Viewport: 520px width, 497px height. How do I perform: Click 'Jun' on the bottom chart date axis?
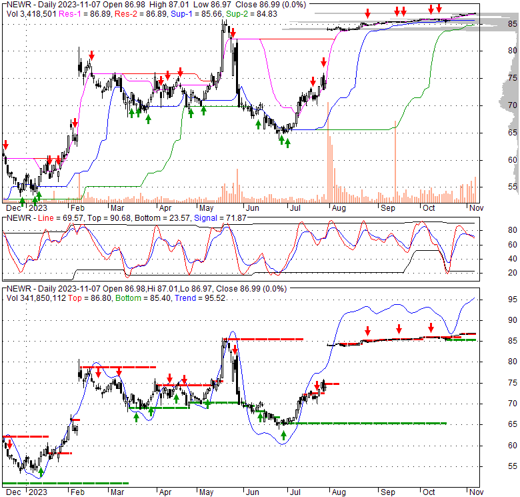point(253,492)
